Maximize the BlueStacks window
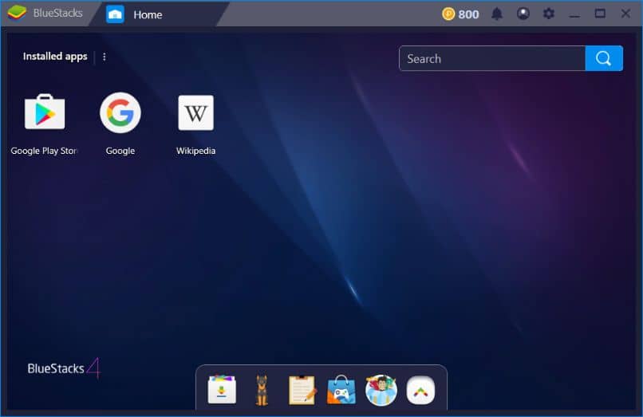 [x=600, y=14]
